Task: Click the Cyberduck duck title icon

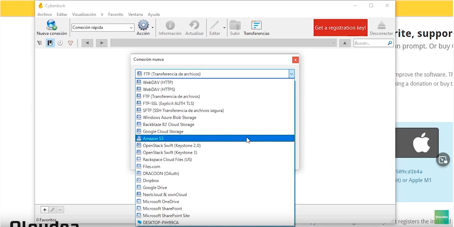Action: (40, 6)
